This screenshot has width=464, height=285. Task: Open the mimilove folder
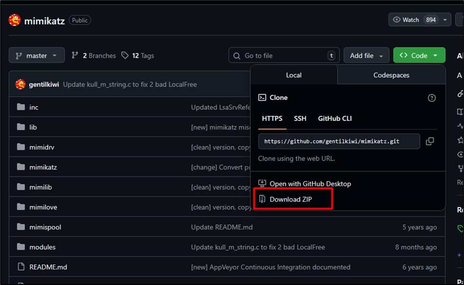pyautogui.click(x=43, y=207)
